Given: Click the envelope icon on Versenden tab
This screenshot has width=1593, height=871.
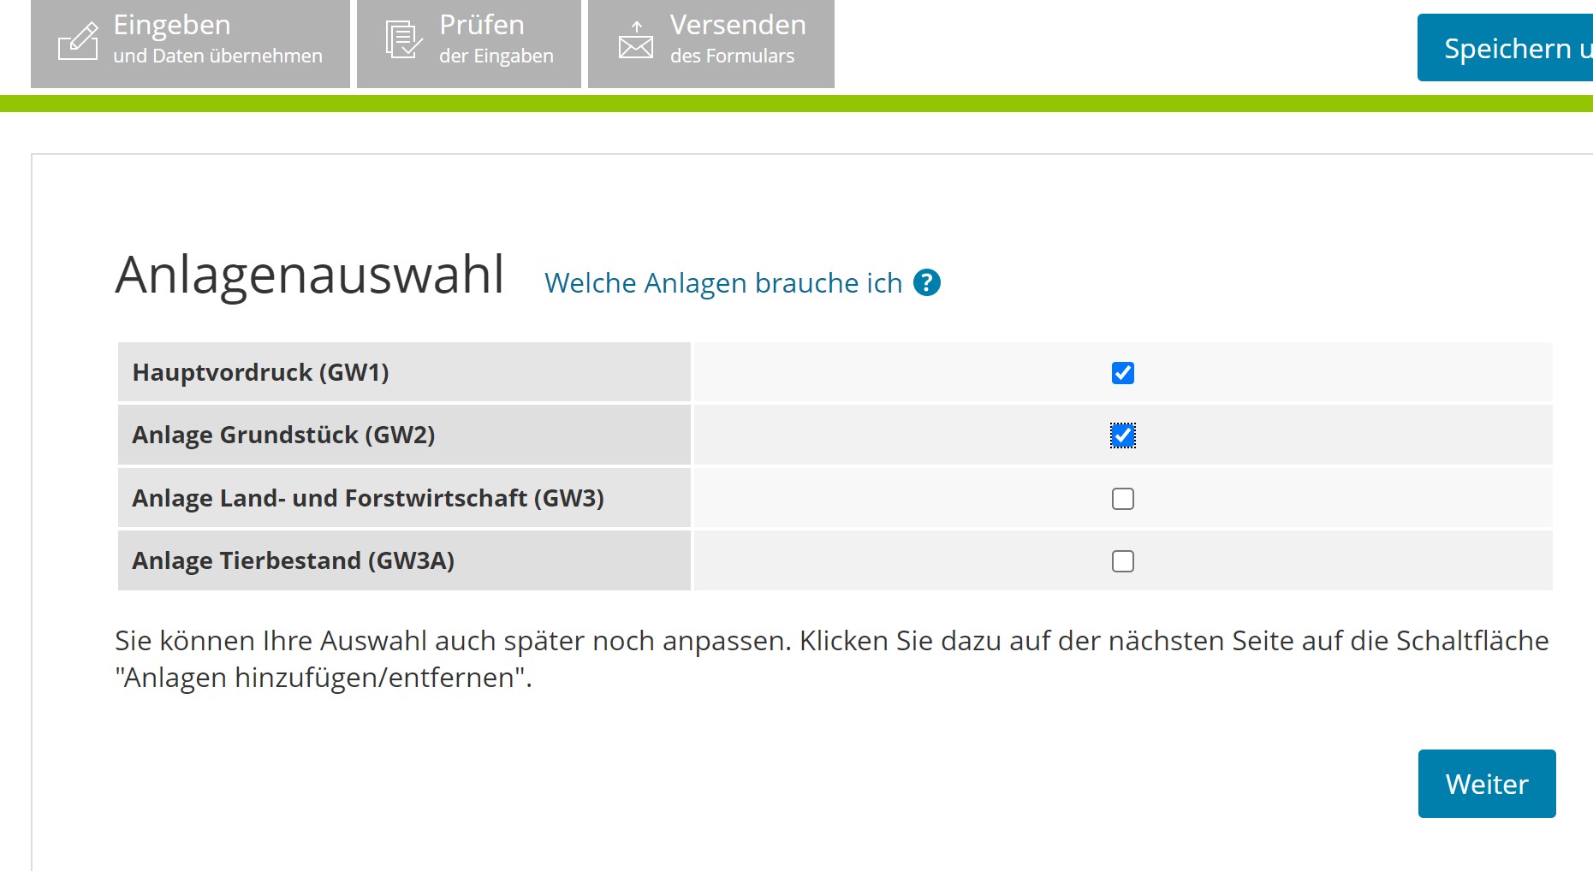Looking at the screenshot, I should click(x=636, y=40).
